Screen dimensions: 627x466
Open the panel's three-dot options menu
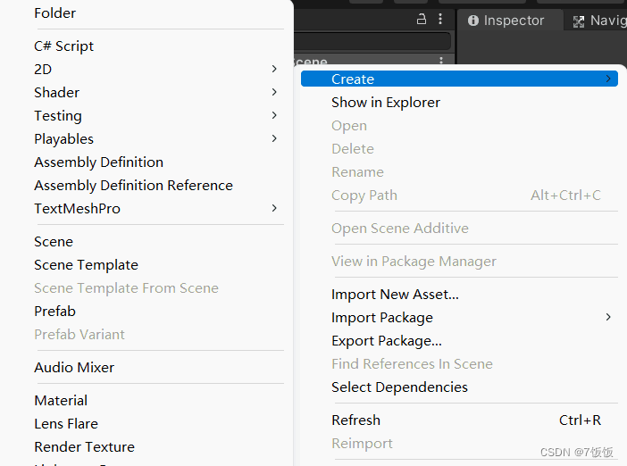(x=440, y=19)
